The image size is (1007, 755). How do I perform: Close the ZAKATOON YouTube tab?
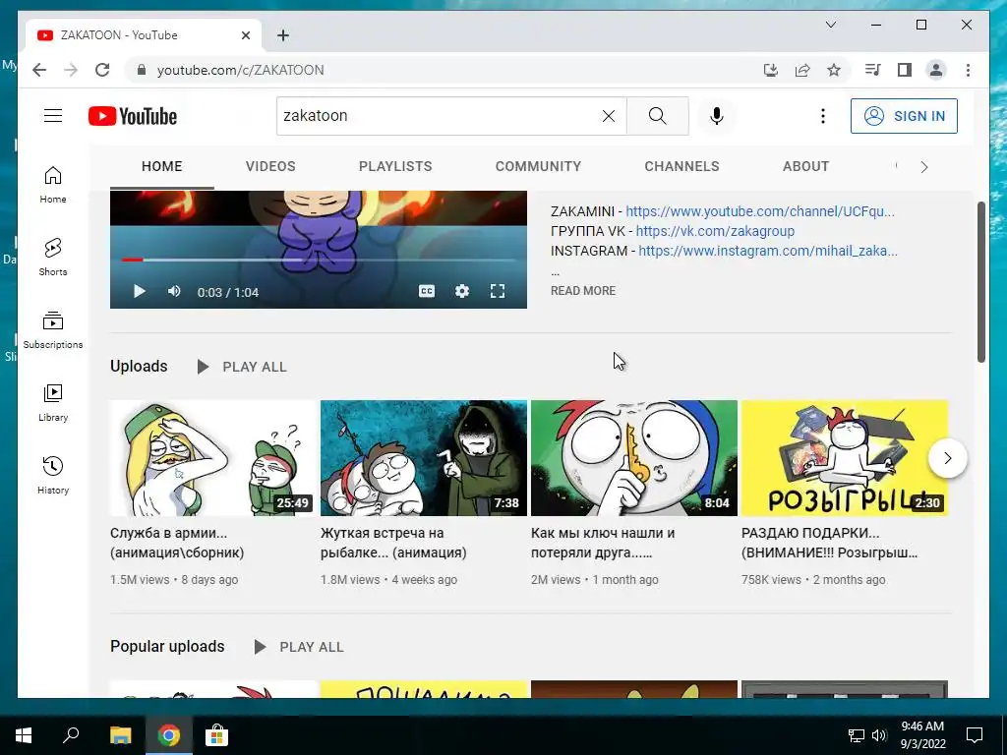tap(245, 35)
